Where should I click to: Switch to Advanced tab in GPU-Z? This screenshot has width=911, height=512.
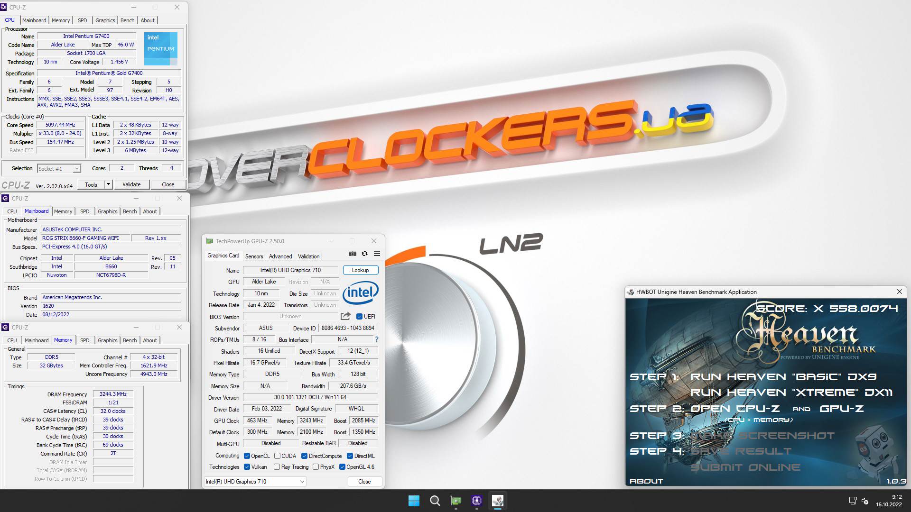[x=280, y=256]
